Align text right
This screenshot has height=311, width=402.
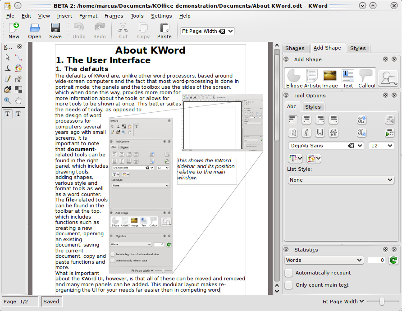[x=320, y=120]
